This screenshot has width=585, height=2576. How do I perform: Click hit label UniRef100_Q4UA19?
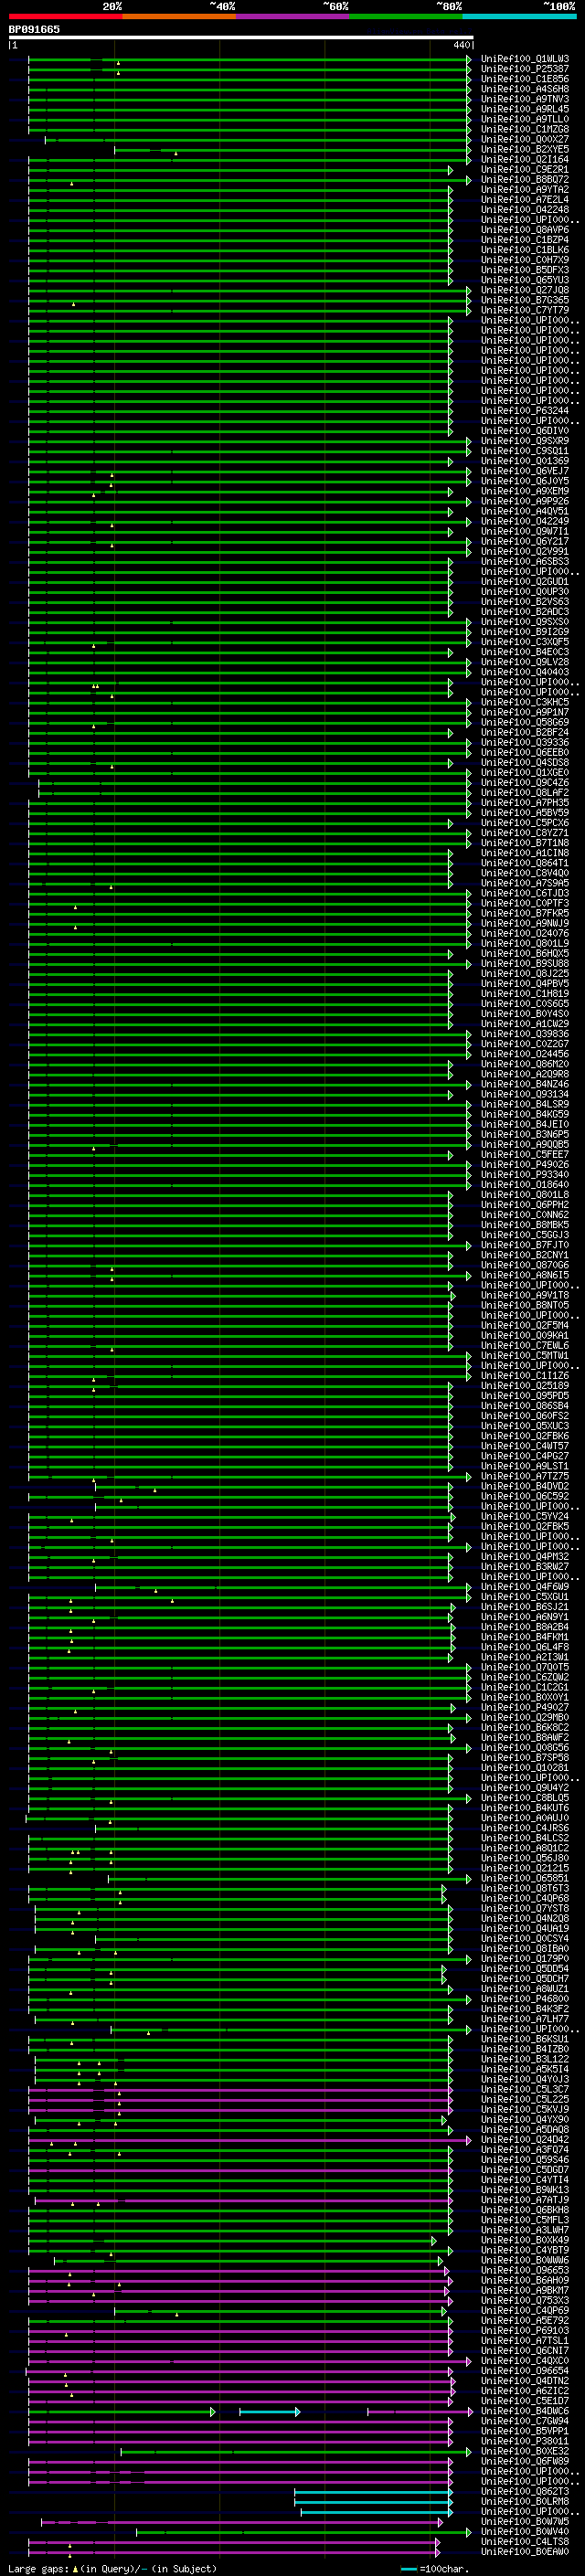click(524, 1929)
